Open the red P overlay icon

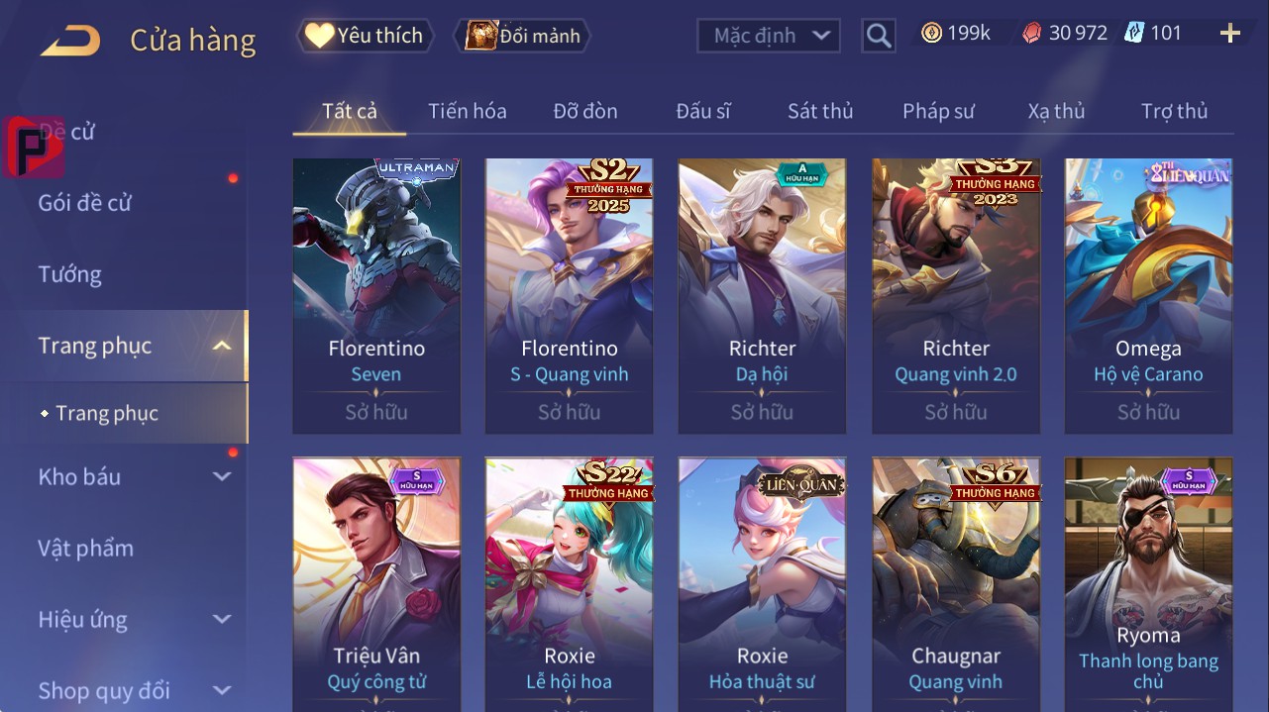pyautogui.click(x=34, y=147)
